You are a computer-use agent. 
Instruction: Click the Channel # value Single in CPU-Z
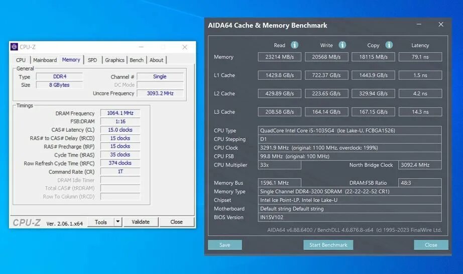[x=160, y=76]
